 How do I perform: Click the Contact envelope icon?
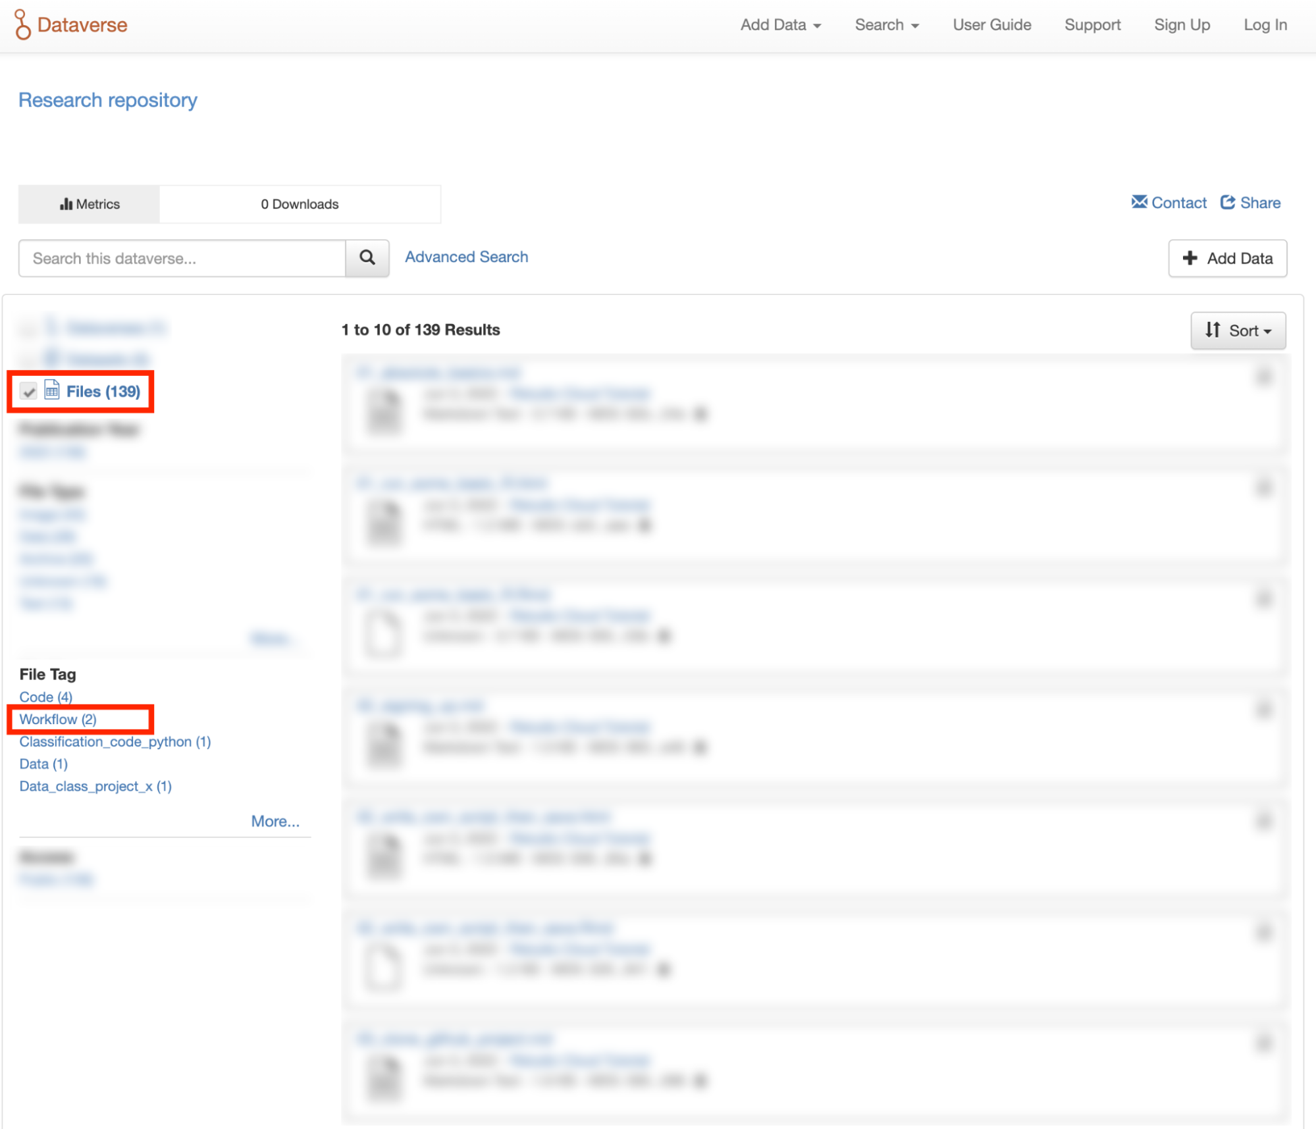(x=1139, y=202)
